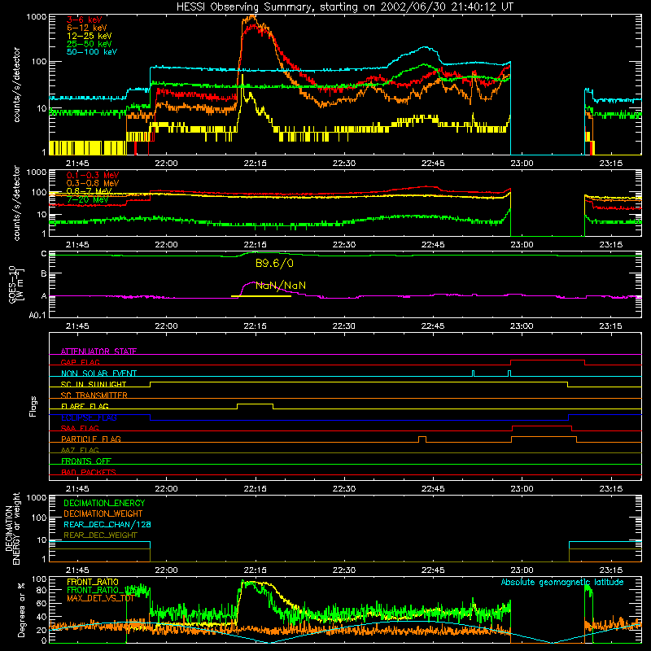651x651 pixels.
Task: Click the ECLIPSE_FLAG label
Action: point(89,417)
